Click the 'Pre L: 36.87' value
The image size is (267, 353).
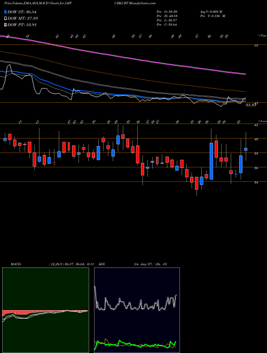[x=167, y=20]
